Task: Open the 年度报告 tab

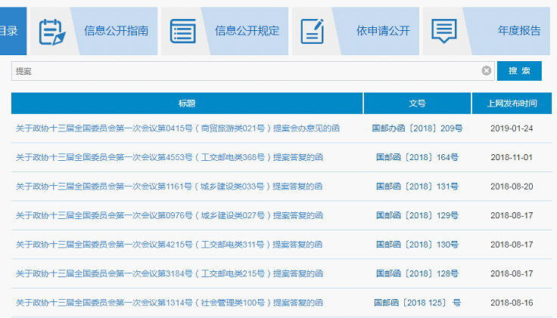Action: pos(519,31)
